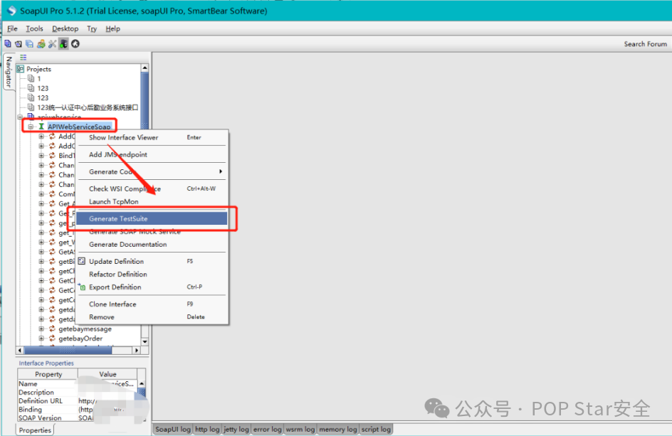This screenshot has width=672, height=436.
Task: Select the Projects root node
Action: pyautogui.click(x=38, y=69)
